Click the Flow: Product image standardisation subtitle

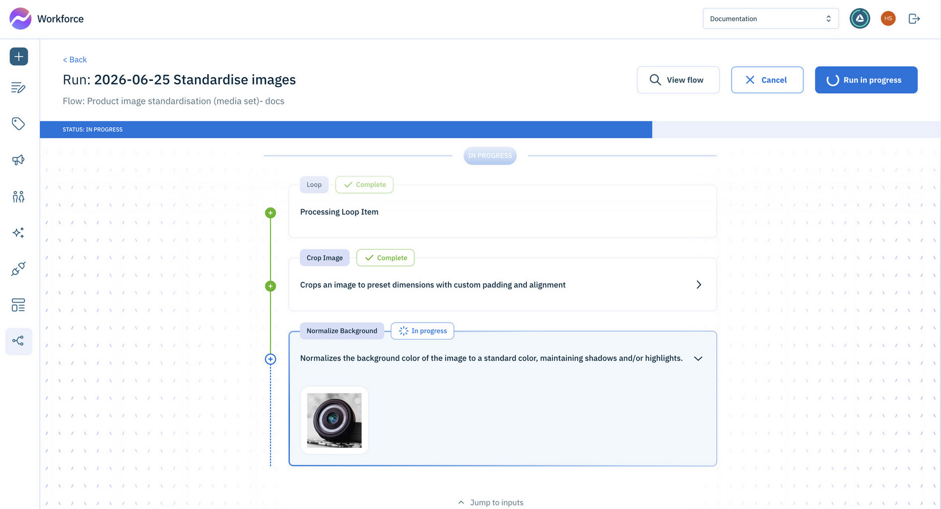tap(174, 101)
